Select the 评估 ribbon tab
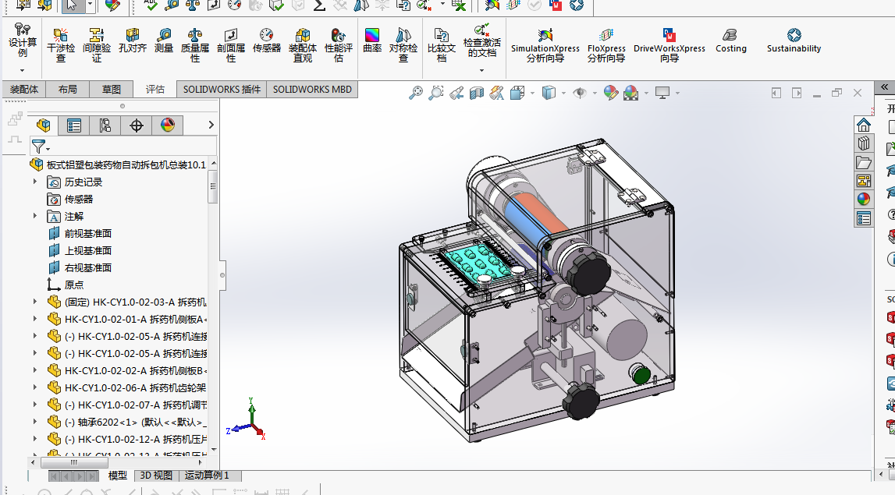The height and width of the screenshot is (495, 895). (154, 89)
